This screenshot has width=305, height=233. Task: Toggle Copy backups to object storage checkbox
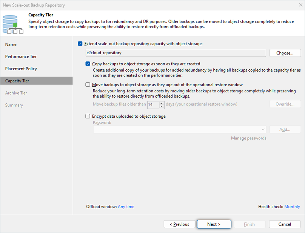pyautogui.click(x=88, y=64)
